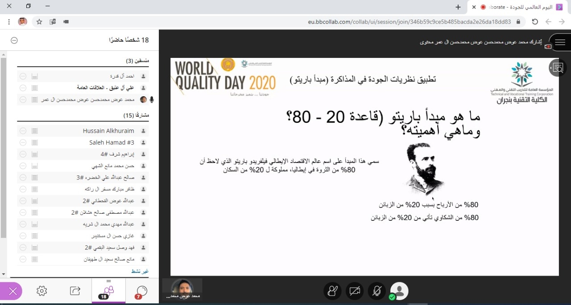Select the browser tab for the quality day session
This screenshot has width=571, height=305.
click(x=517, y=7)
